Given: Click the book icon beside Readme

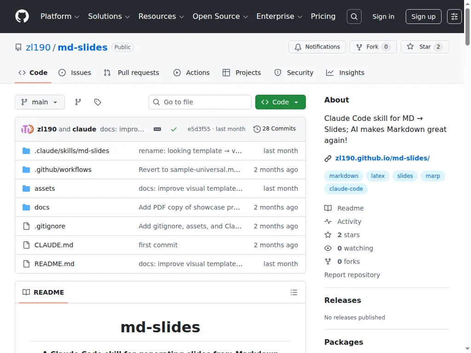Looking at the screenshot, I should pos(327,208).
